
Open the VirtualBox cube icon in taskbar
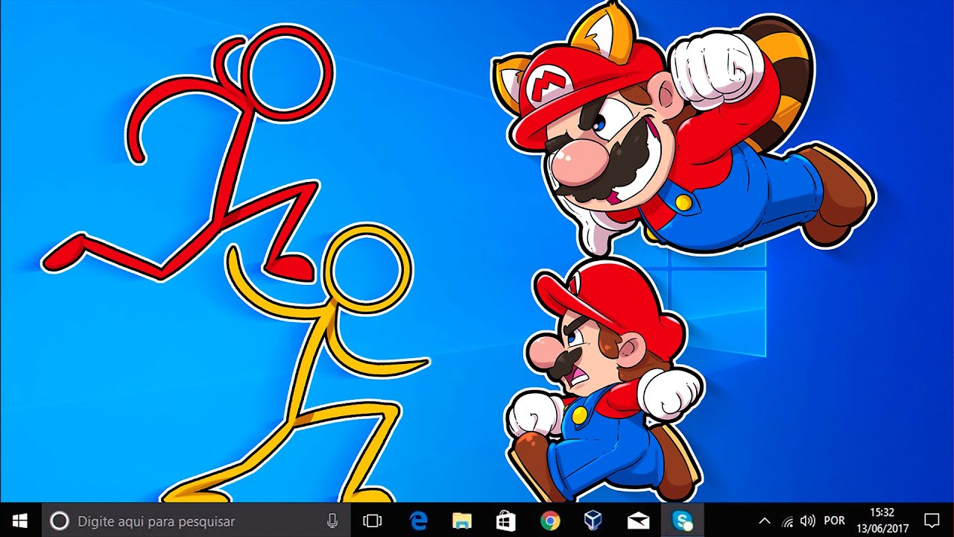pyautogui.click(x=593, y=521)
